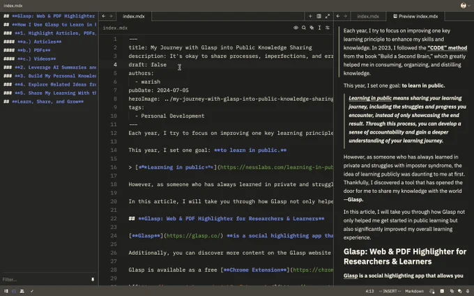Click line number 4 in the gutter

point(115,65)
